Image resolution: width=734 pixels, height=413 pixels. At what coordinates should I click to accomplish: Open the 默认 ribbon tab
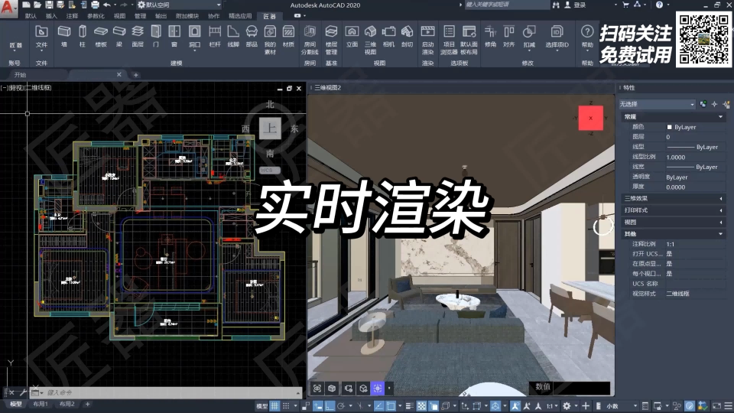click(31, 16)
